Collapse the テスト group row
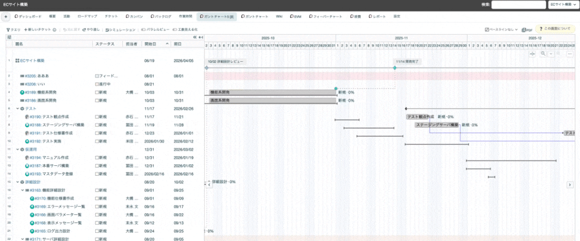The height and width of the screenshot is (241, 580). coord(17,108)
